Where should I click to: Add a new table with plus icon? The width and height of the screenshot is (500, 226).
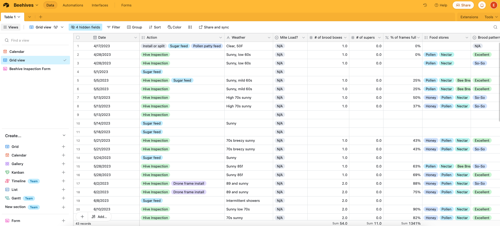pyautogui.click(x=41, y=17)
